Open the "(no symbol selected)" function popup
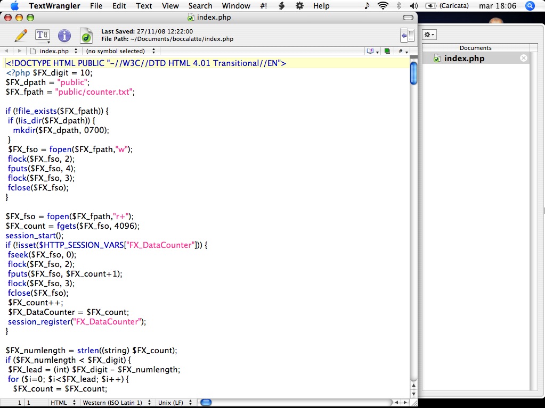Screen dimensions: 545x408 120,51
